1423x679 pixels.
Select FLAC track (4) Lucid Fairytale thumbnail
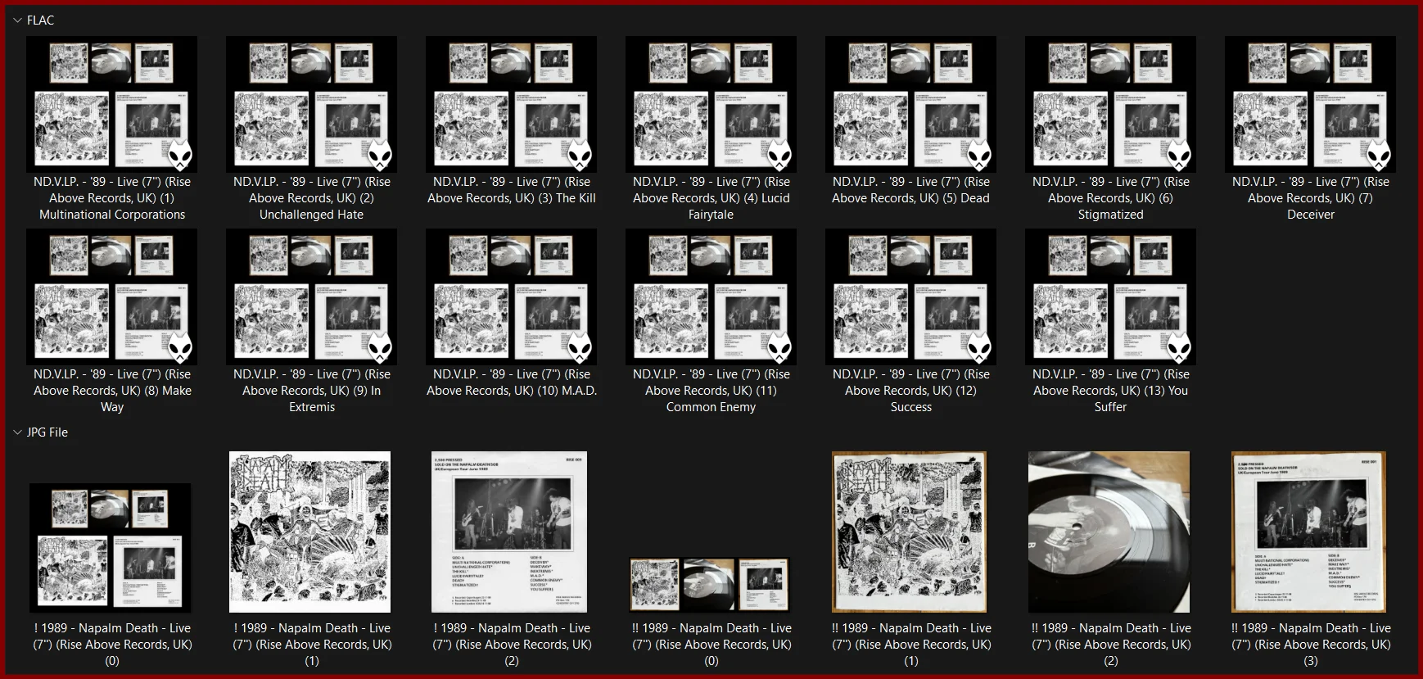711,104
